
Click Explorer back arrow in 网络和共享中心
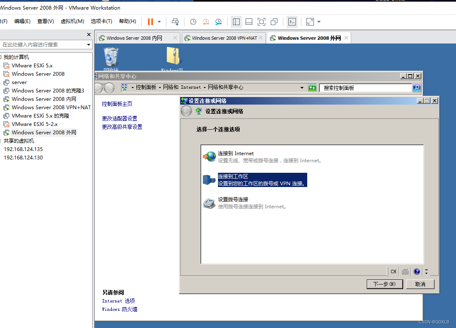(x=98, y=88)
